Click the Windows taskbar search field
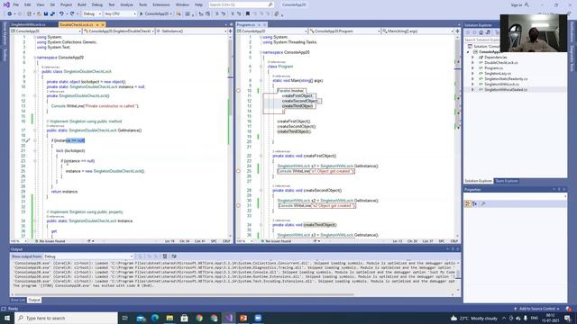 click(x=66, y=318)
